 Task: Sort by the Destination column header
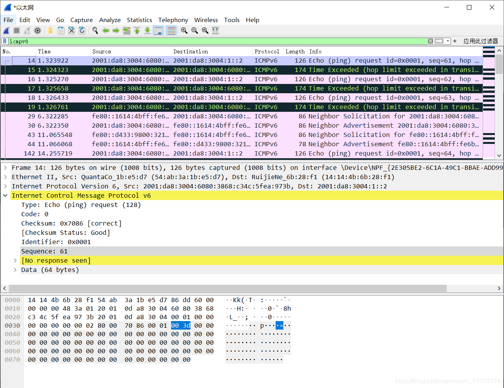tap(212, 51)
